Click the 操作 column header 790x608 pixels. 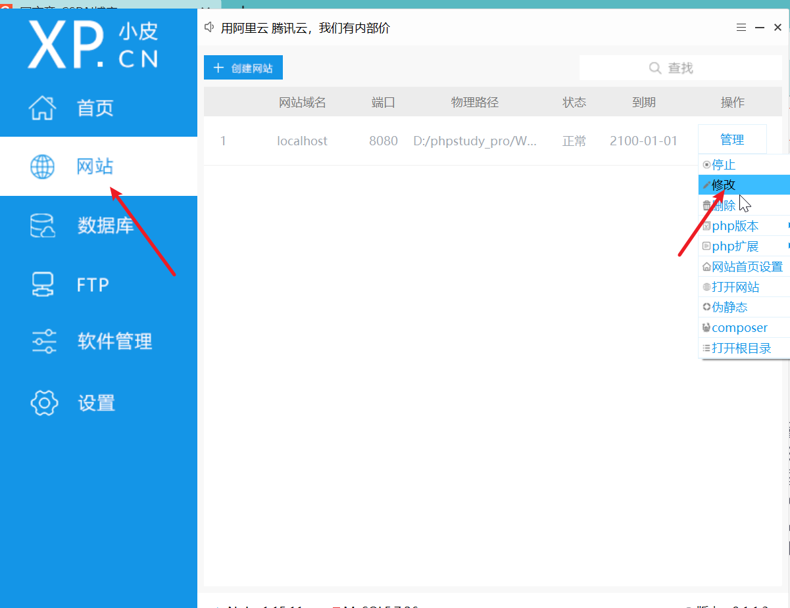click(x=733, y=103)
